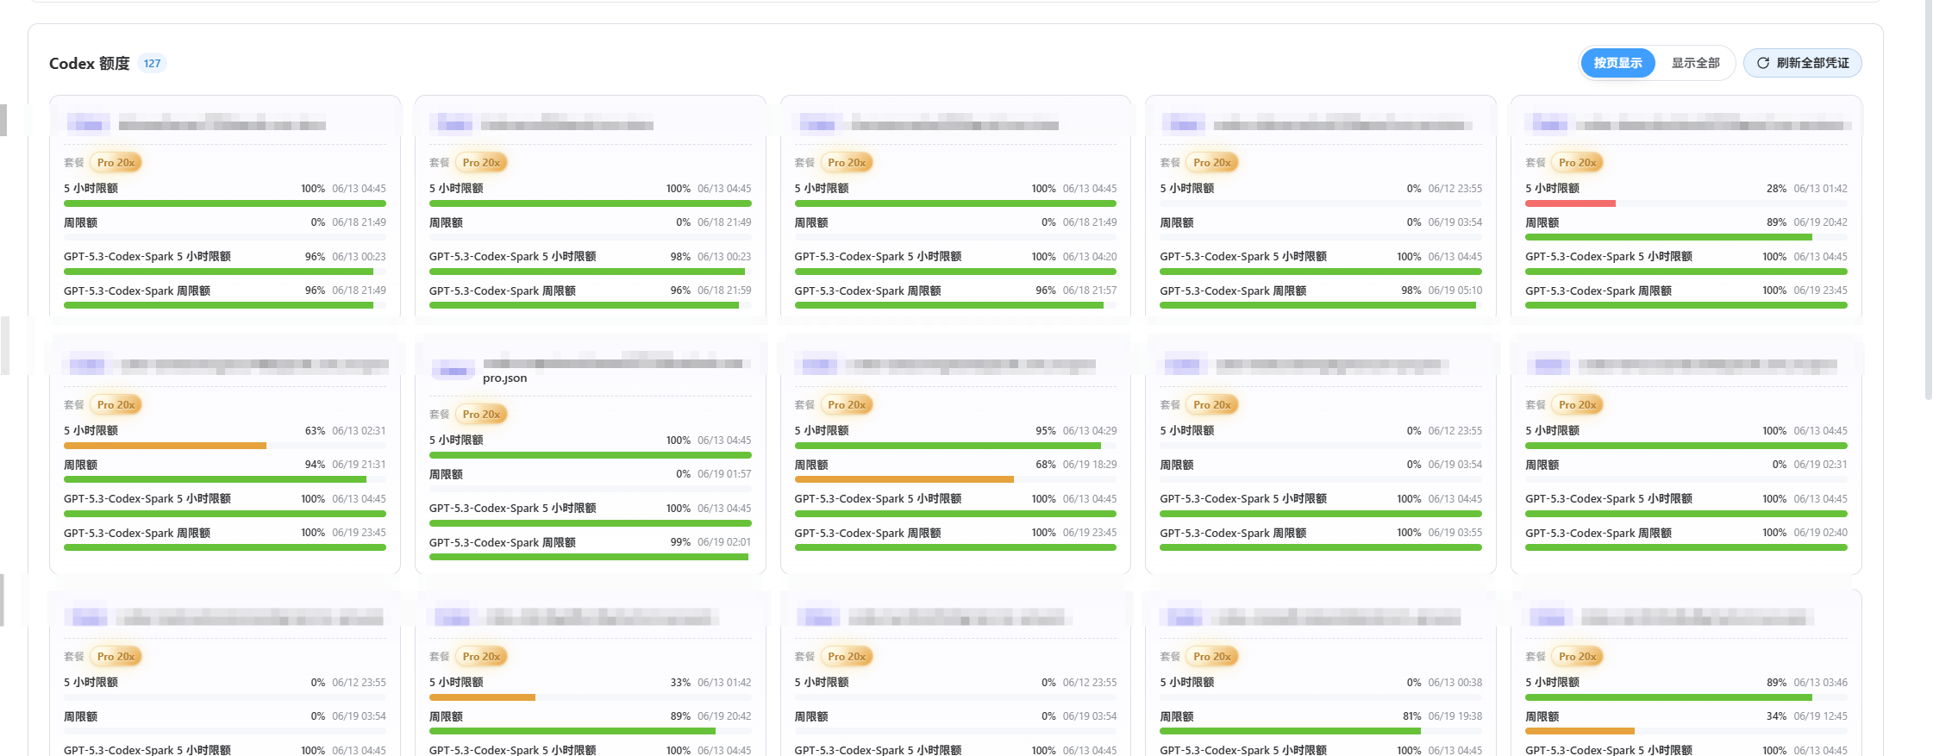
Task: Click the 06/19 12:45 reset time
Action: point(1821,716)
